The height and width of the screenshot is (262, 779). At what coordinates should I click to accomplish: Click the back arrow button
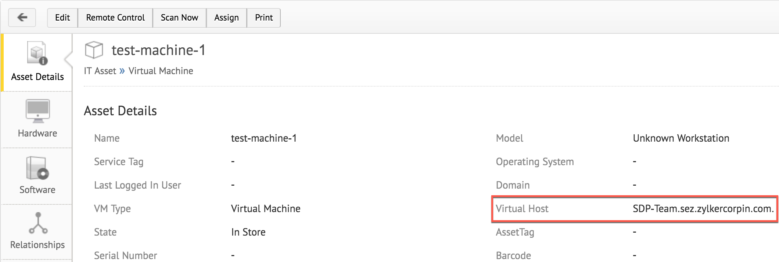tap(22, 18)
